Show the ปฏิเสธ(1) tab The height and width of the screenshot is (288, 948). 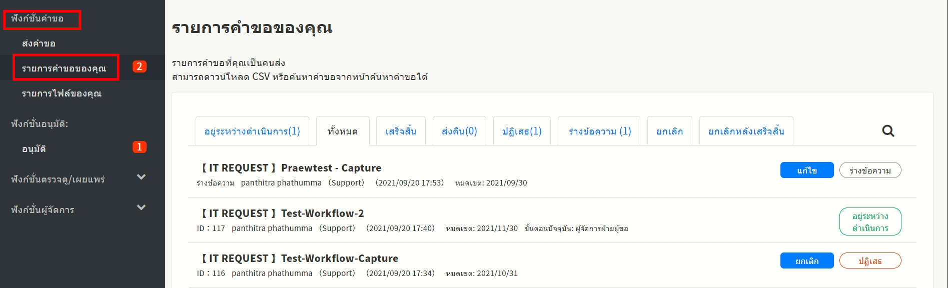click(522, 131)
